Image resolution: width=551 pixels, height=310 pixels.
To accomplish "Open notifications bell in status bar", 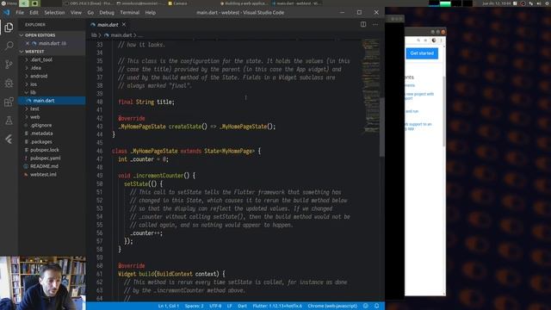I will point(377,306).
